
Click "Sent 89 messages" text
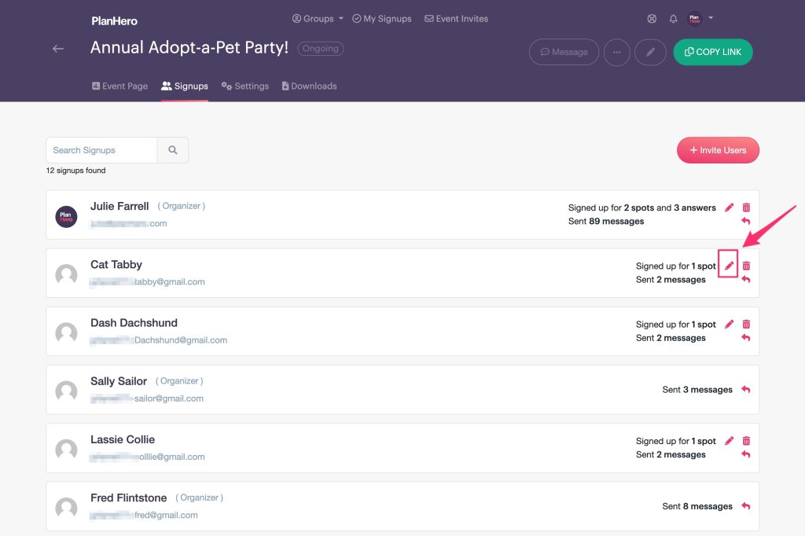(x=606, y=222)
